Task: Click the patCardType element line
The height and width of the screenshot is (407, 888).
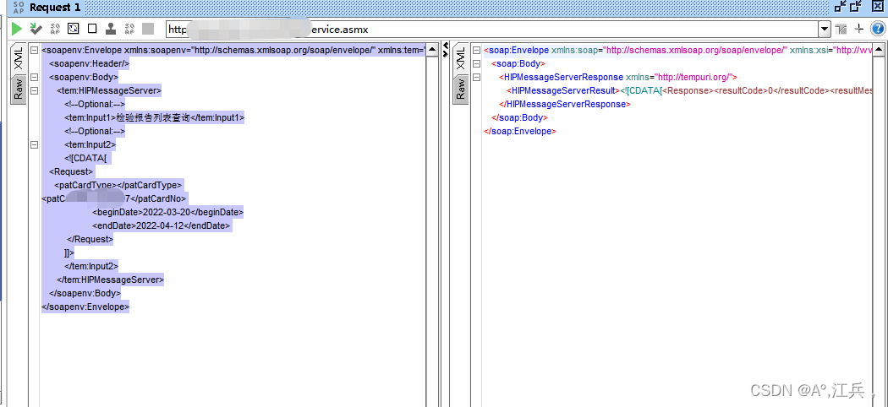Action: click(x=118, y=185)
